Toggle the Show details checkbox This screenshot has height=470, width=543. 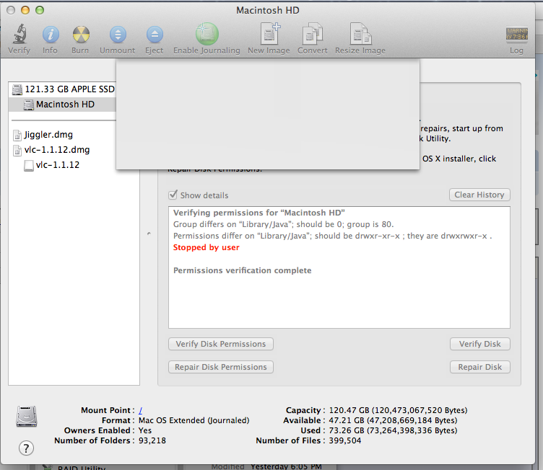coord(173,195)
